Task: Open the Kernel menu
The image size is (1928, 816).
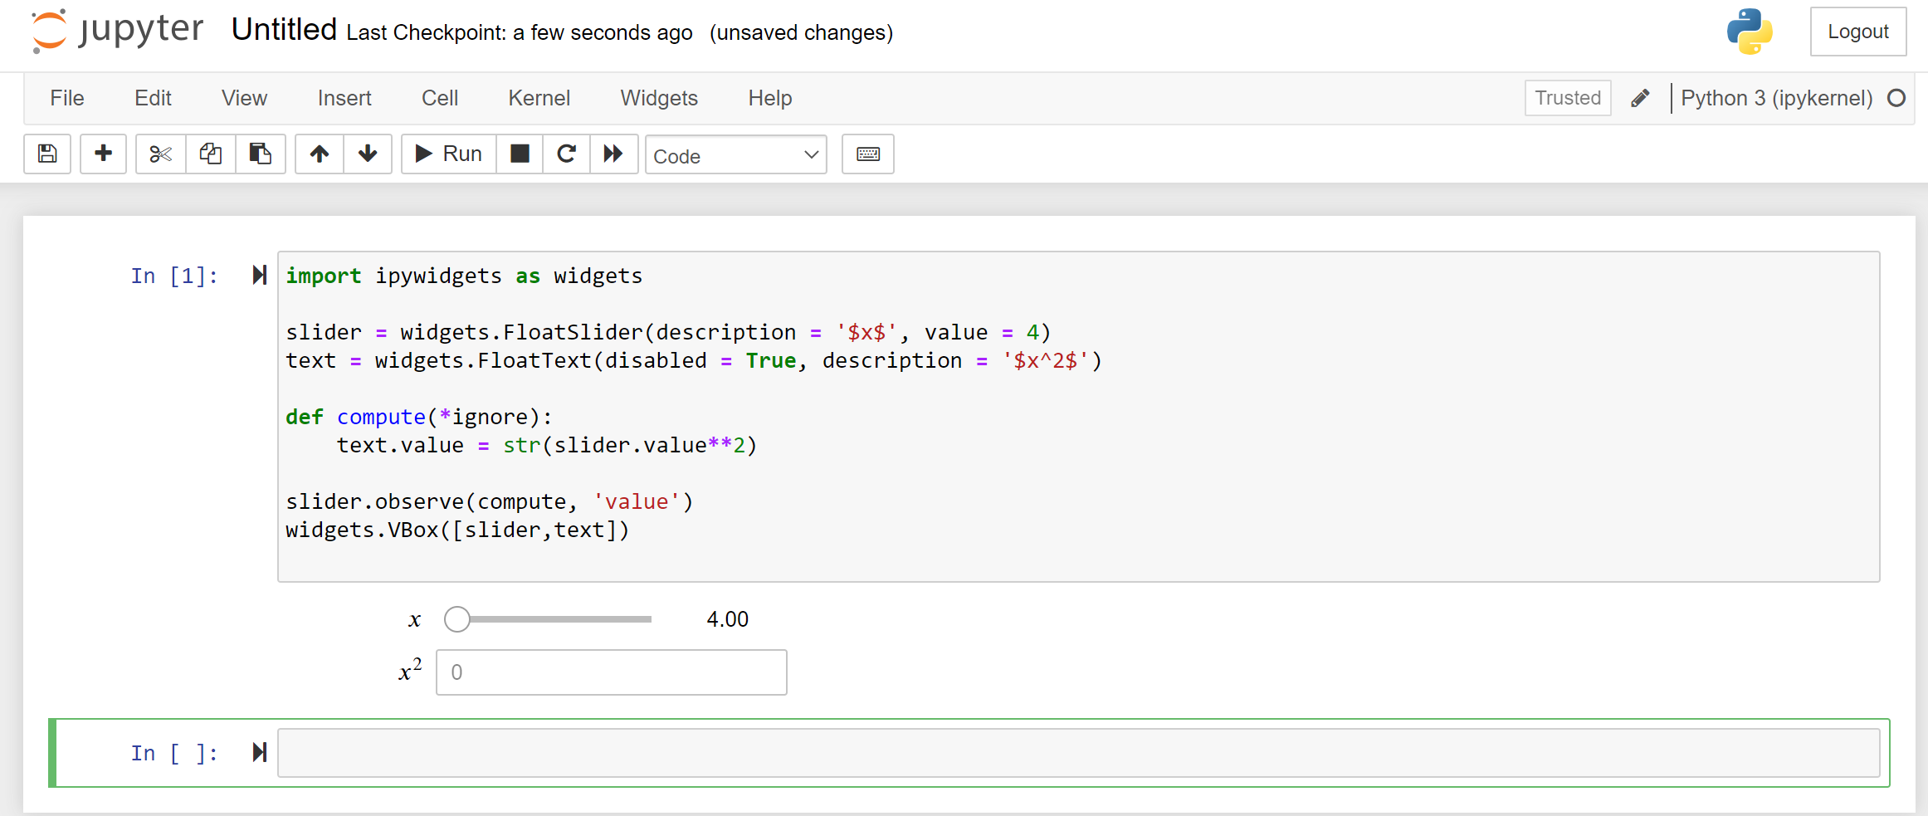Action: click(539, 97)
